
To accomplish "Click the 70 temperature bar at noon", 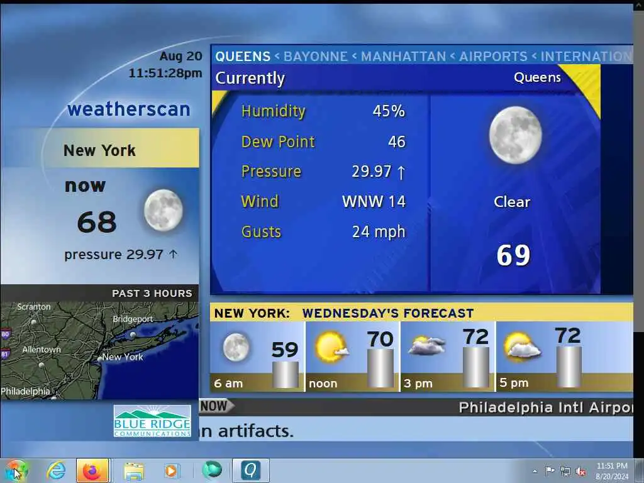I will [x=380, y=369].
